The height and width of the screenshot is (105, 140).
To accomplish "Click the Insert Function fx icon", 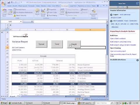I will click(x=32, y=22).
